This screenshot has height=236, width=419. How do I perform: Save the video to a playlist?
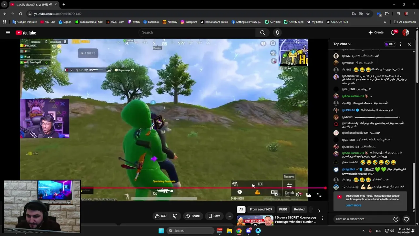pos(214,216)
